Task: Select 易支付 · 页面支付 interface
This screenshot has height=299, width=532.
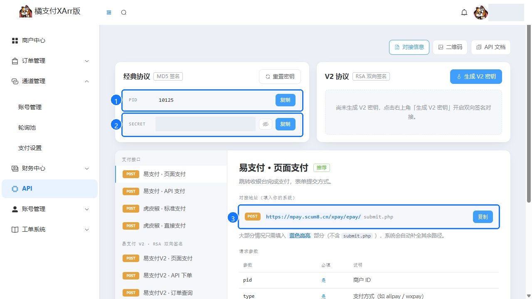Action: click(x=171, y=174)
